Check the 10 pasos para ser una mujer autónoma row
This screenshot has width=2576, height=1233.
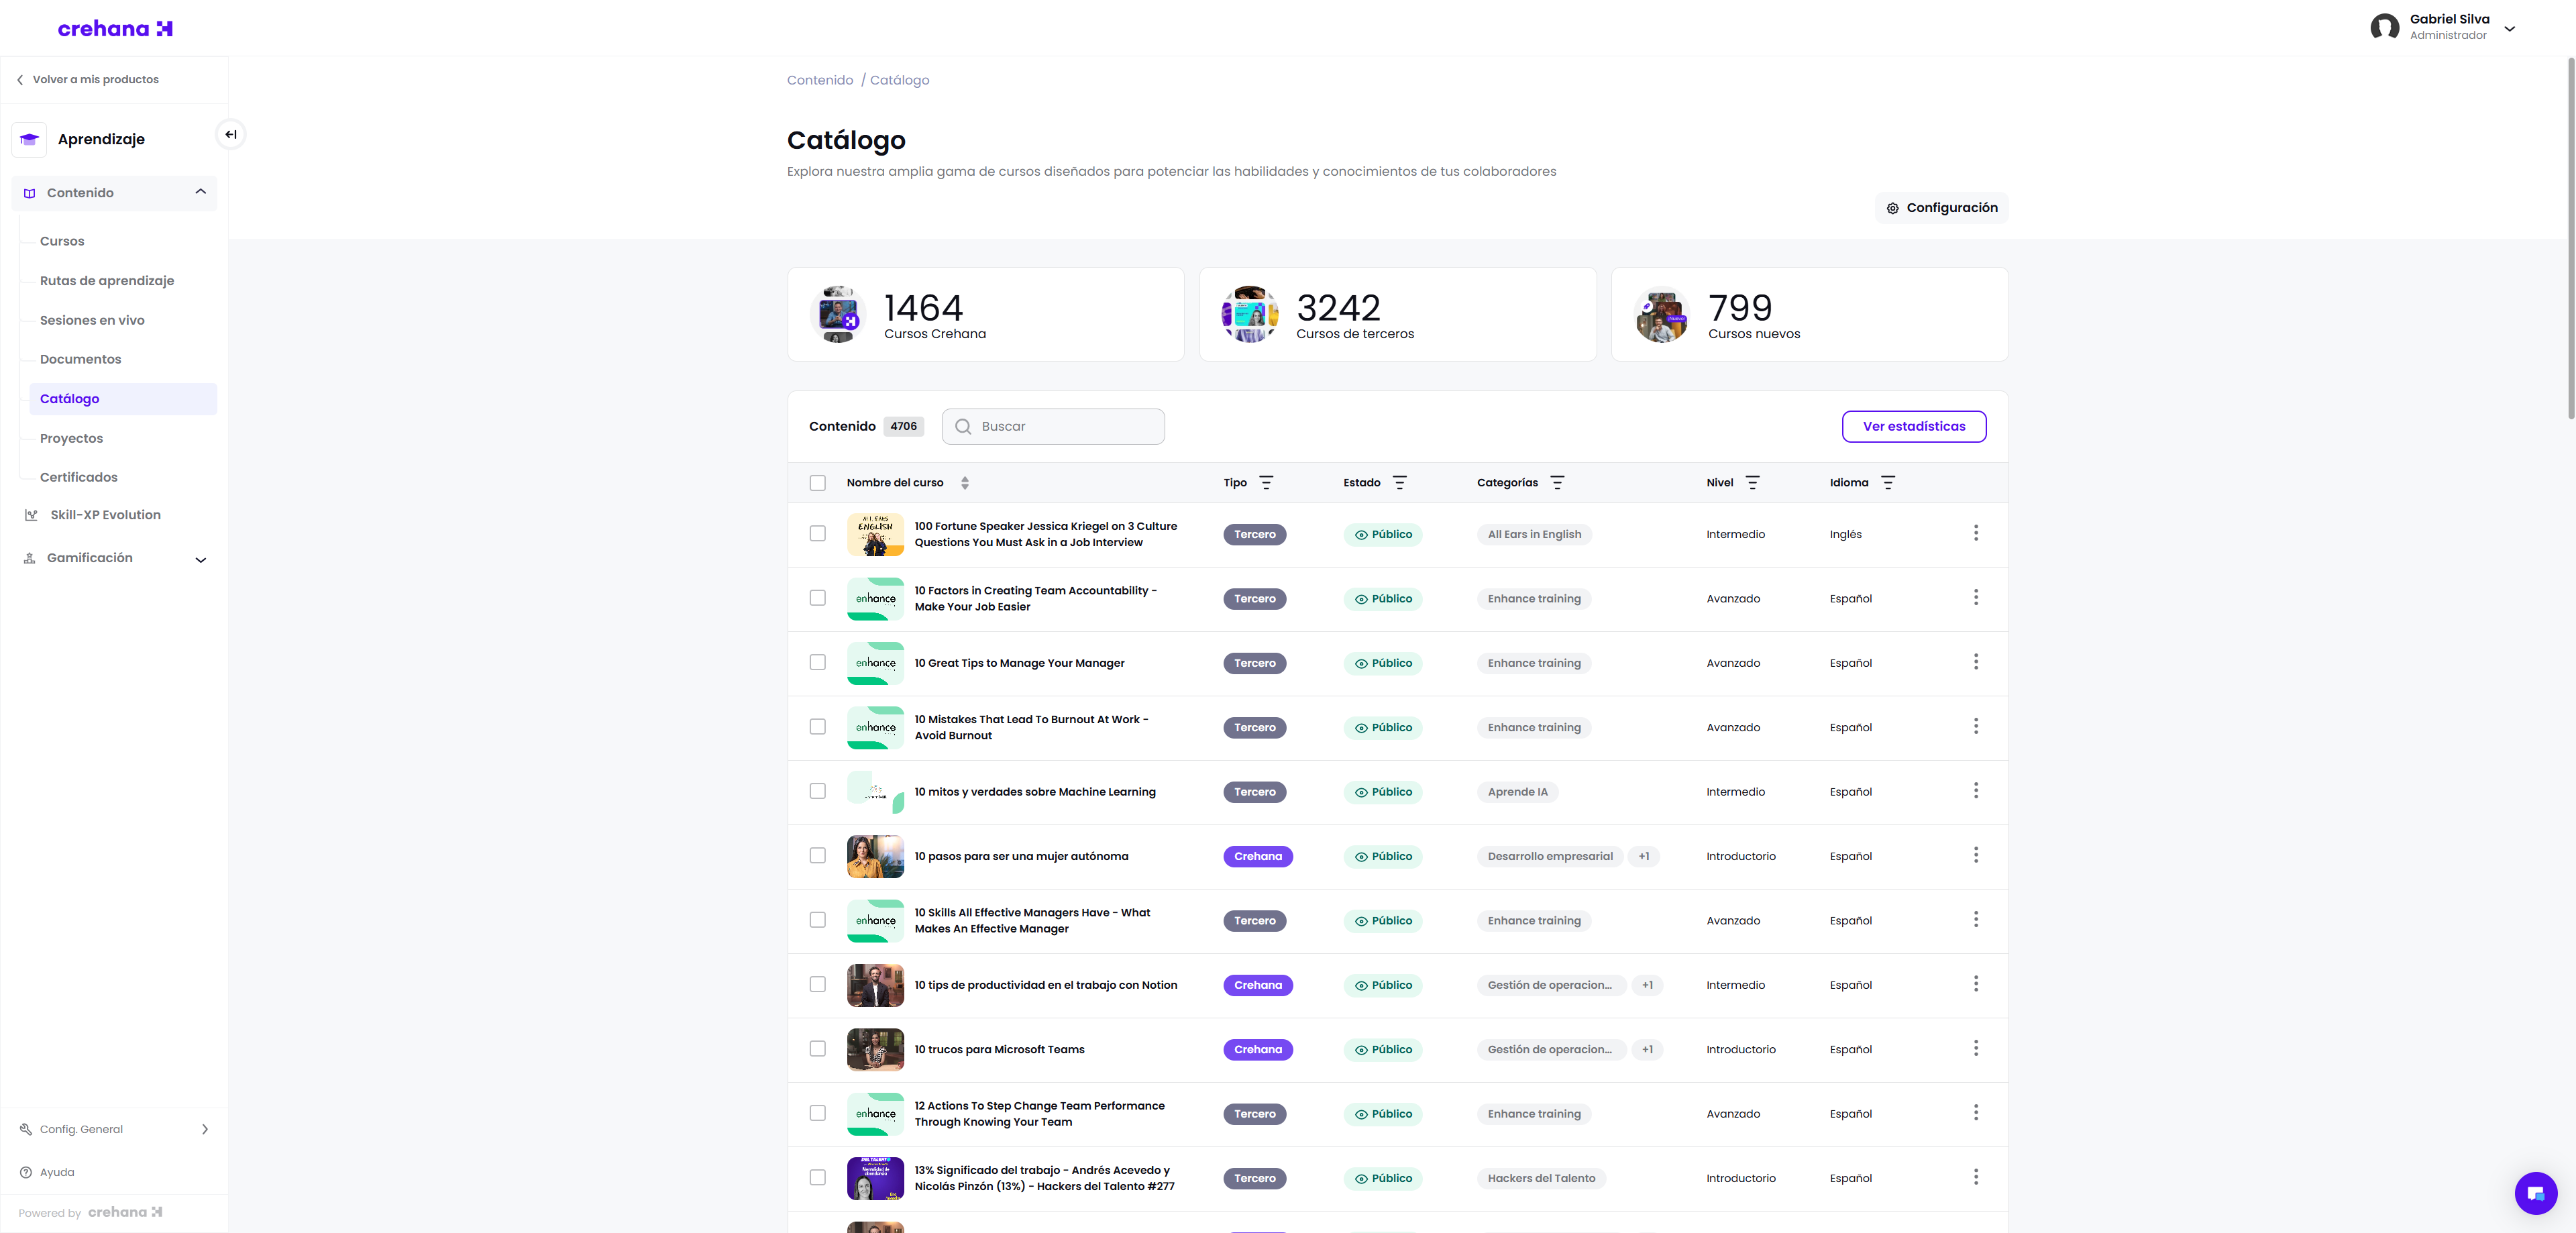point(817,856)
